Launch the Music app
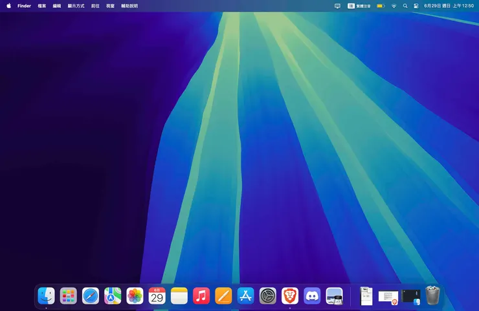The width and height of the screenshot is (479, 311). pyautogui.click(x=201, y=296)
